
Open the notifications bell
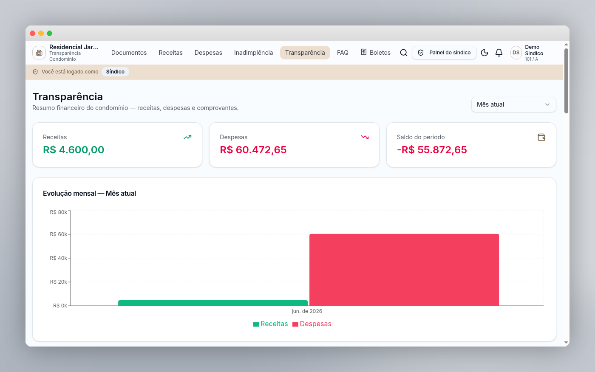[x=499, y=53]
